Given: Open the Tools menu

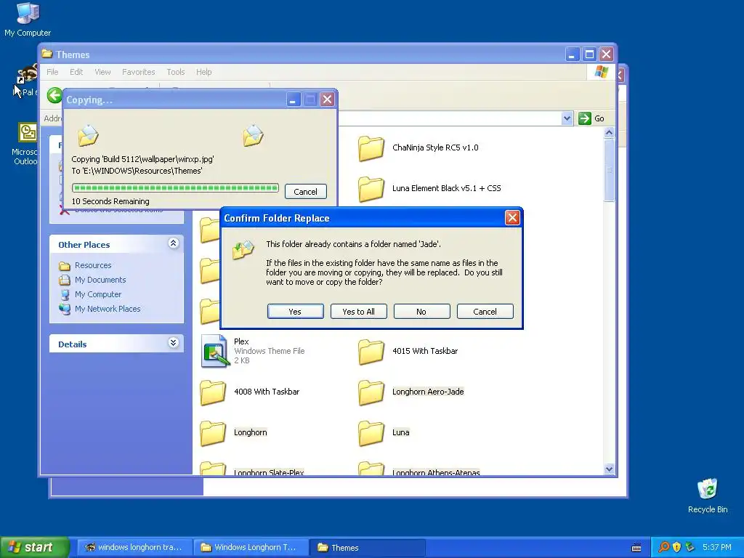Looking at the screenshot, I should (176, 72).
